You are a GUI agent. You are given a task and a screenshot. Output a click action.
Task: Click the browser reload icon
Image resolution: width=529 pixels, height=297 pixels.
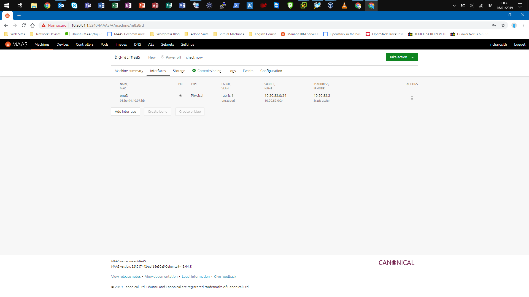[24, 25]
